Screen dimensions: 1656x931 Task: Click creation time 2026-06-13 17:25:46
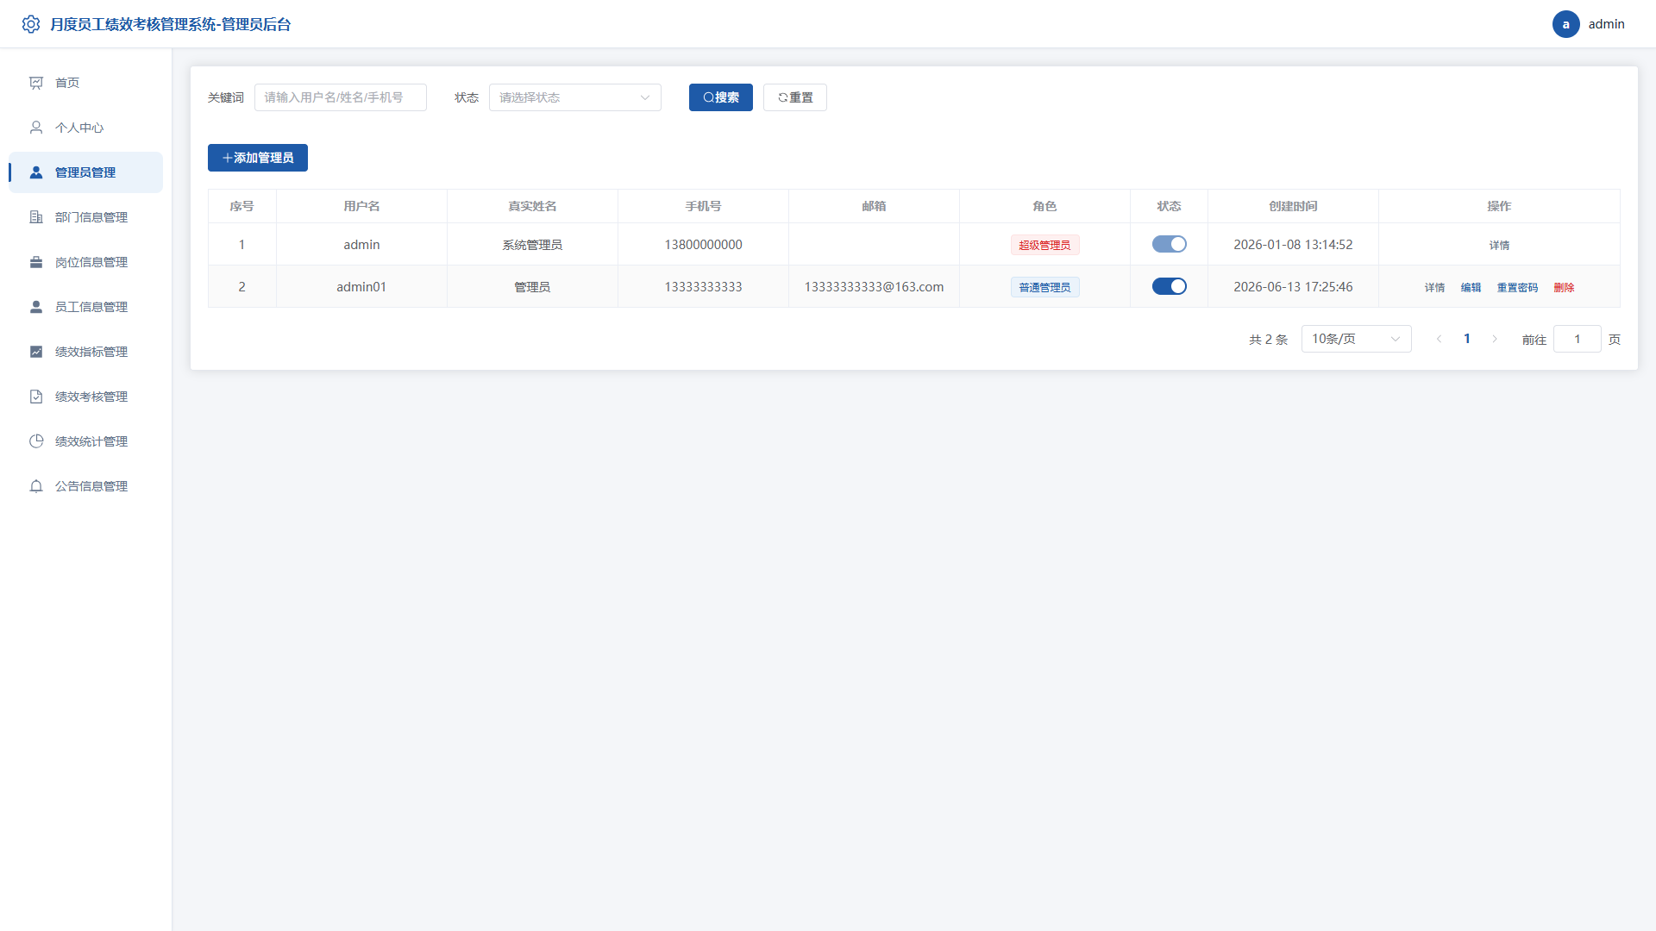point(1293,286)
